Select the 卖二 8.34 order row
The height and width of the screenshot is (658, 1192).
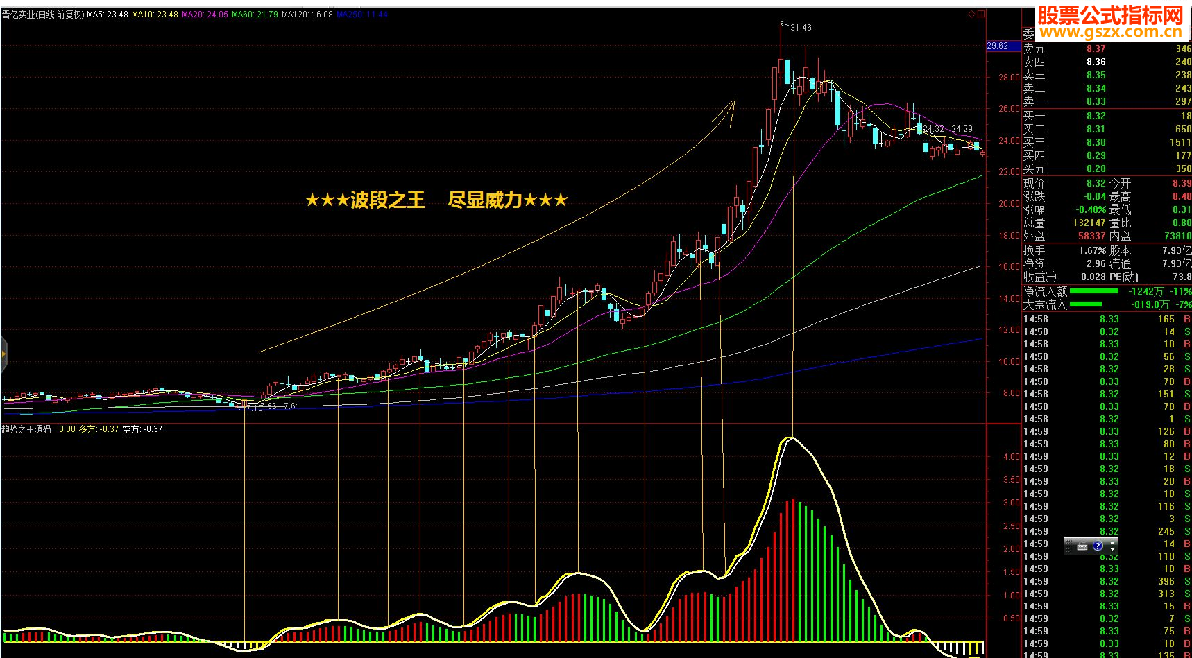(x=1107, y=88)
